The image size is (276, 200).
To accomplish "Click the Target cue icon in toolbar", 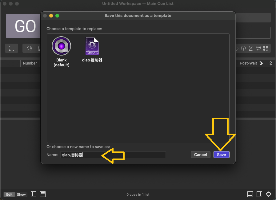I will point(243,48).
